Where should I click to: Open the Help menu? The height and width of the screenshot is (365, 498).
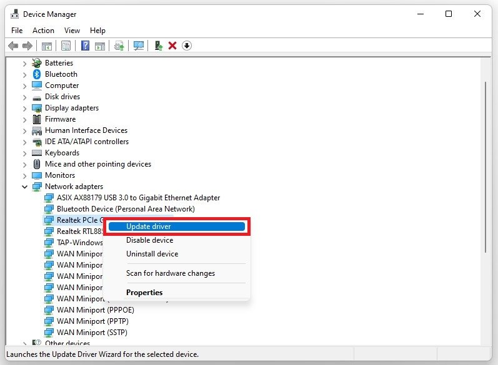[x=97, y=31]
